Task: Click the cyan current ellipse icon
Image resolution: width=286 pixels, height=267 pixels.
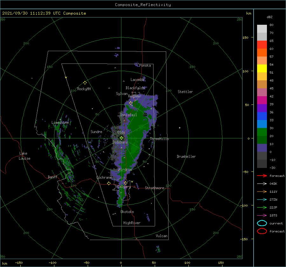Action: tap(262, 223)
